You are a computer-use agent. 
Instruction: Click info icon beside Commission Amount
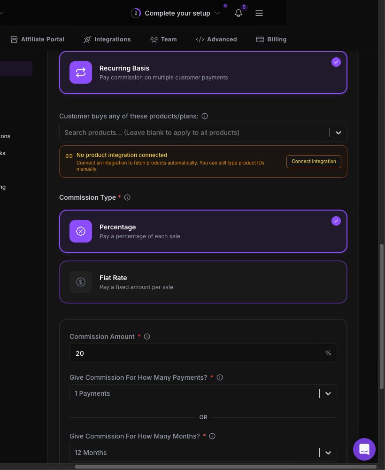coord(147,337)
